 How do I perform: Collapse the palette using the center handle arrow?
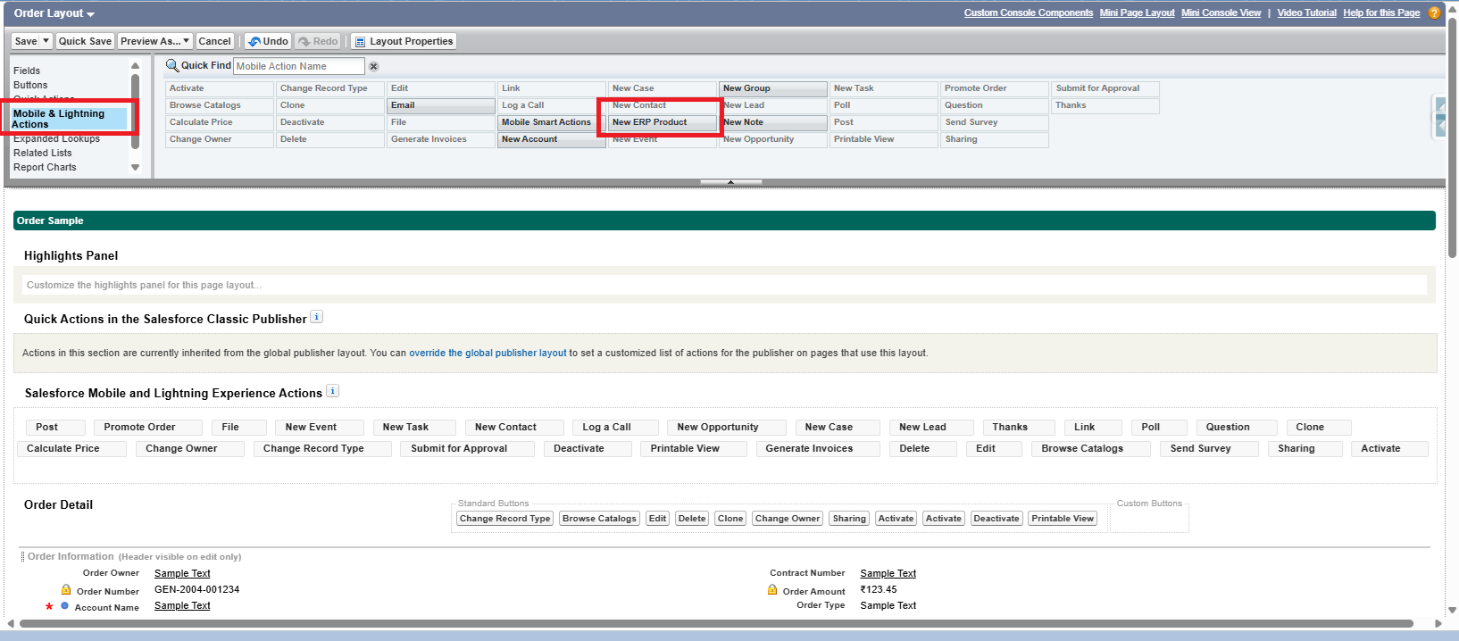731,182
